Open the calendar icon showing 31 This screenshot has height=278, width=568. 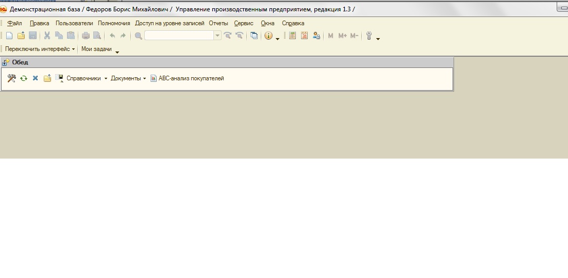[304, 36]
